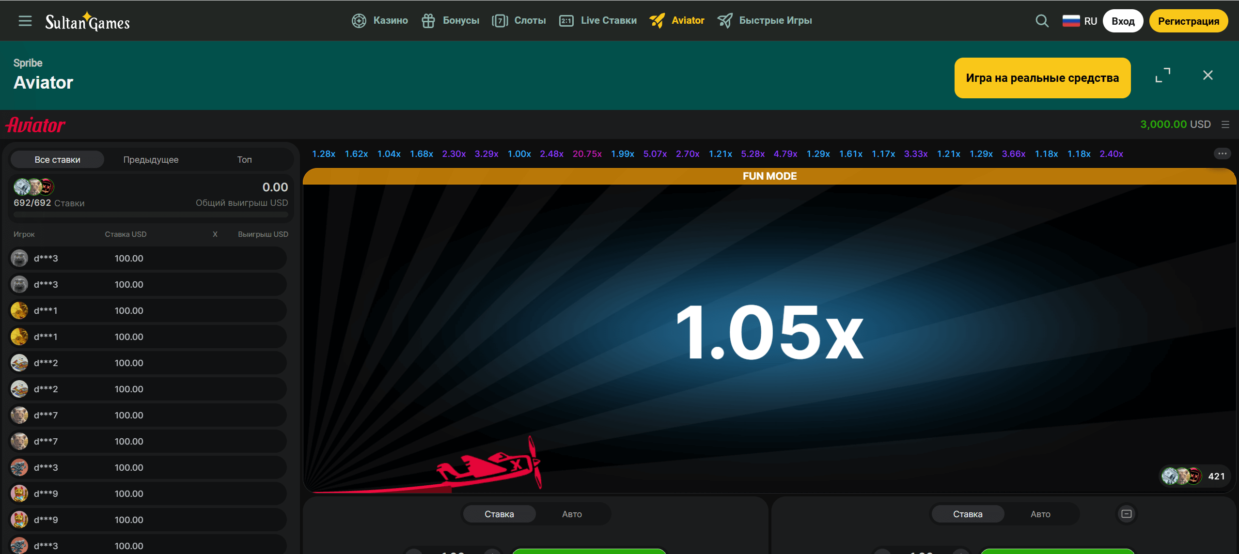1239x554 pixels.
Task: Open the search icon in the header
Action: coord(1042,21)
